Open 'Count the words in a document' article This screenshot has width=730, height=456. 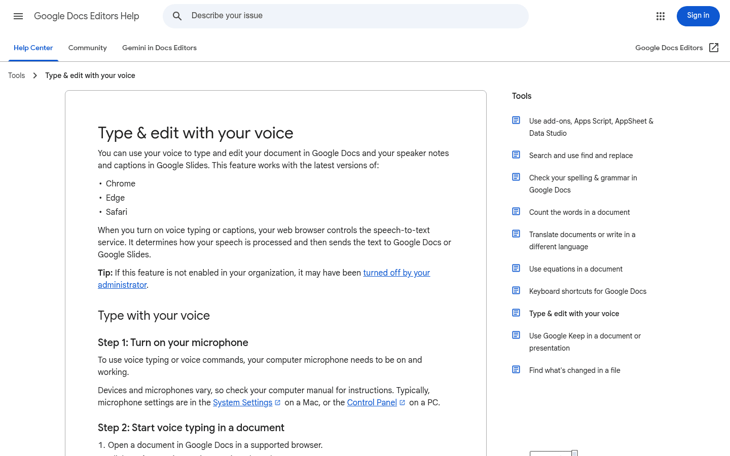pyautogui.click(x=579, y=212)
